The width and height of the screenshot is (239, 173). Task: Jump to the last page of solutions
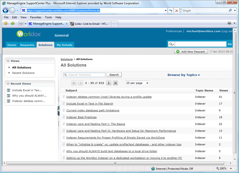[115, 83]
